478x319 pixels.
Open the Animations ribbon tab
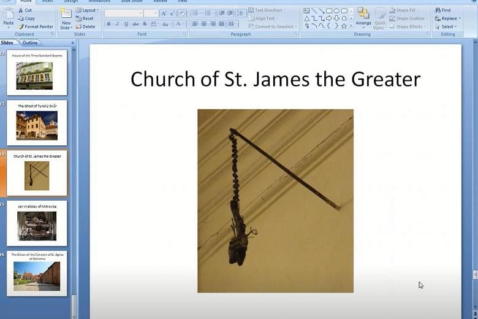pyautogui.click(x=99, y=1)
